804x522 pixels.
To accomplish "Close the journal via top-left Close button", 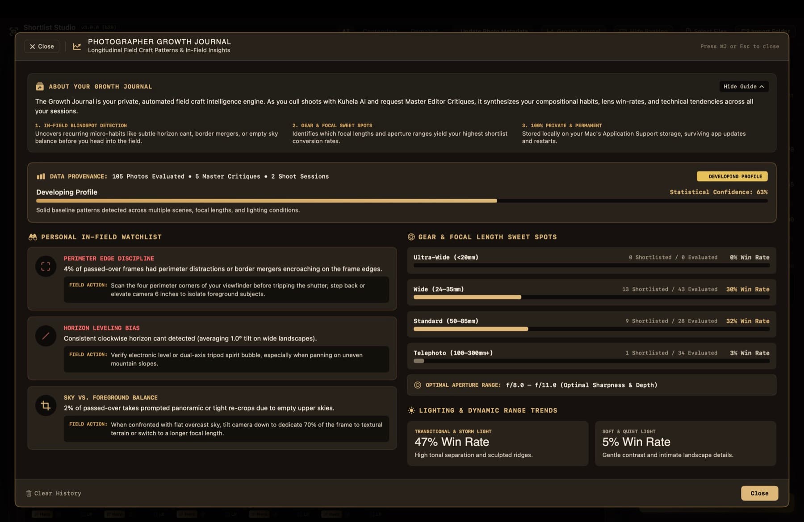I will pyautogui.click(x=42, y=46).
